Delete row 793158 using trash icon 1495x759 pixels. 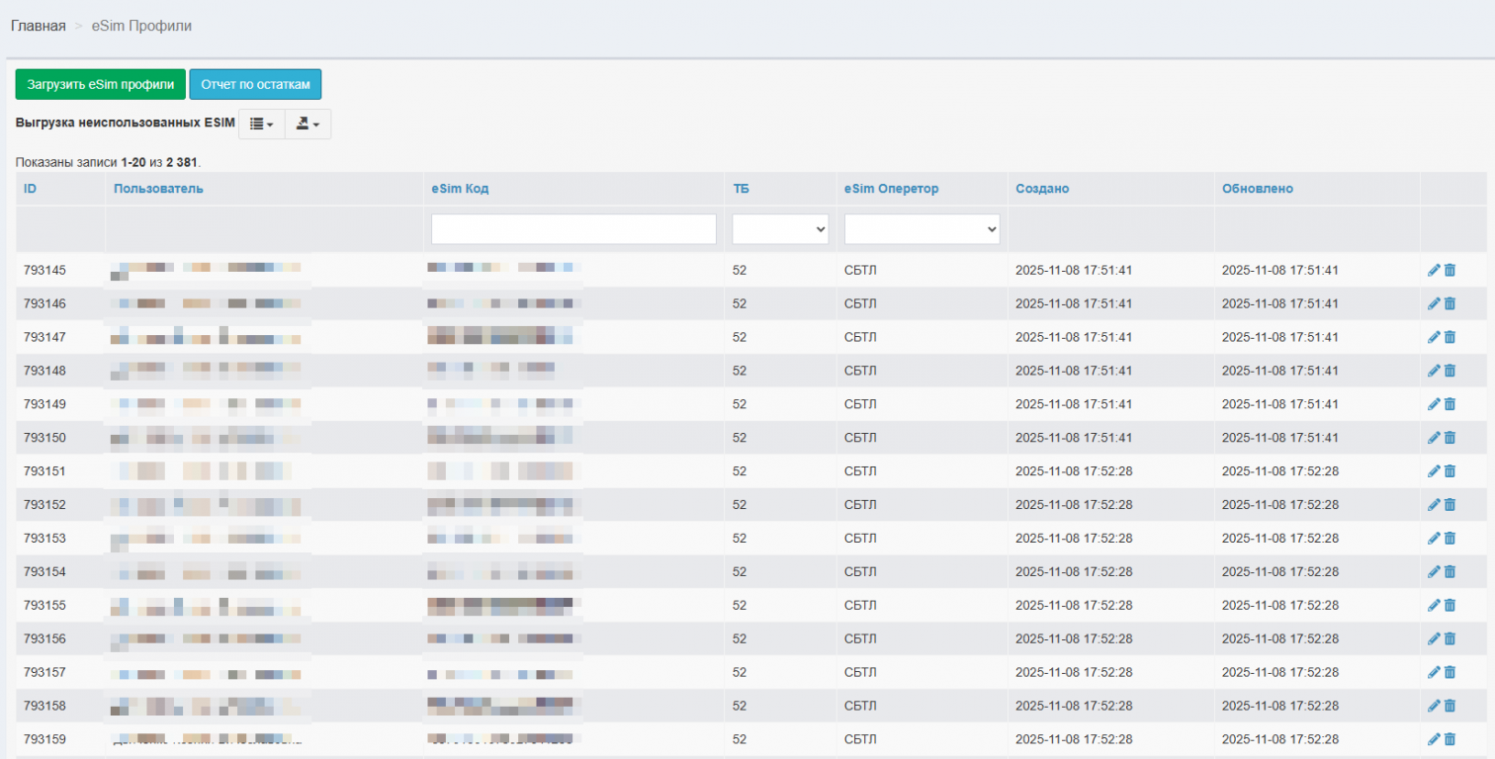click(x=1450, y=707)
